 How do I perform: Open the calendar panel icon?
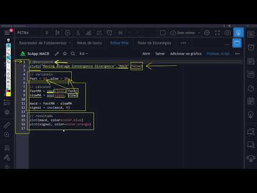251,101
